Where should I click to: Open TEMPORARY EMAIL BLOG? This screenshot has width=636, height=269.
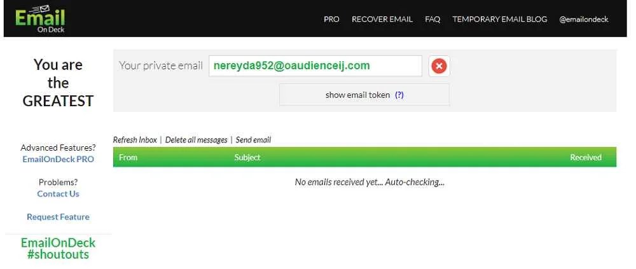point(500,19)
